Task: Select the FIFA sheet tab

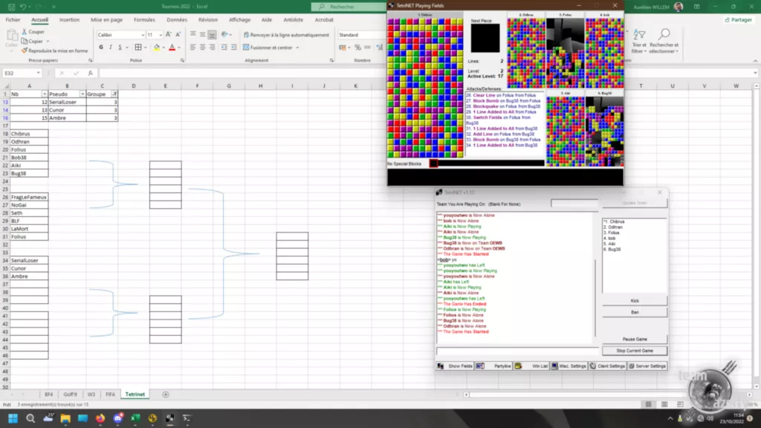Action: point(110,395)
